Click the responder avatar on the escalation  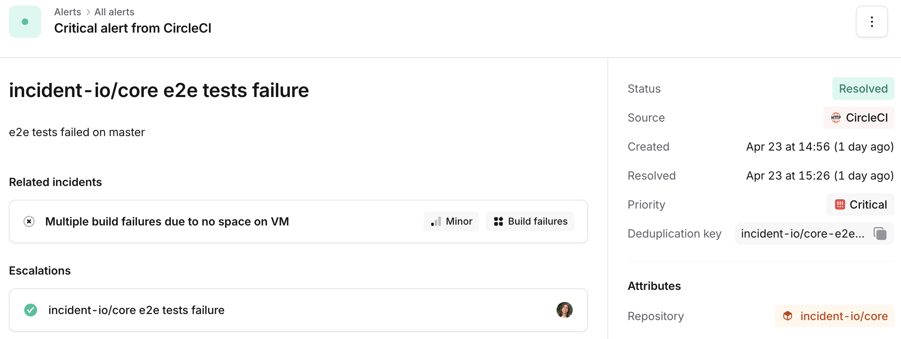[x=565, y=310]
